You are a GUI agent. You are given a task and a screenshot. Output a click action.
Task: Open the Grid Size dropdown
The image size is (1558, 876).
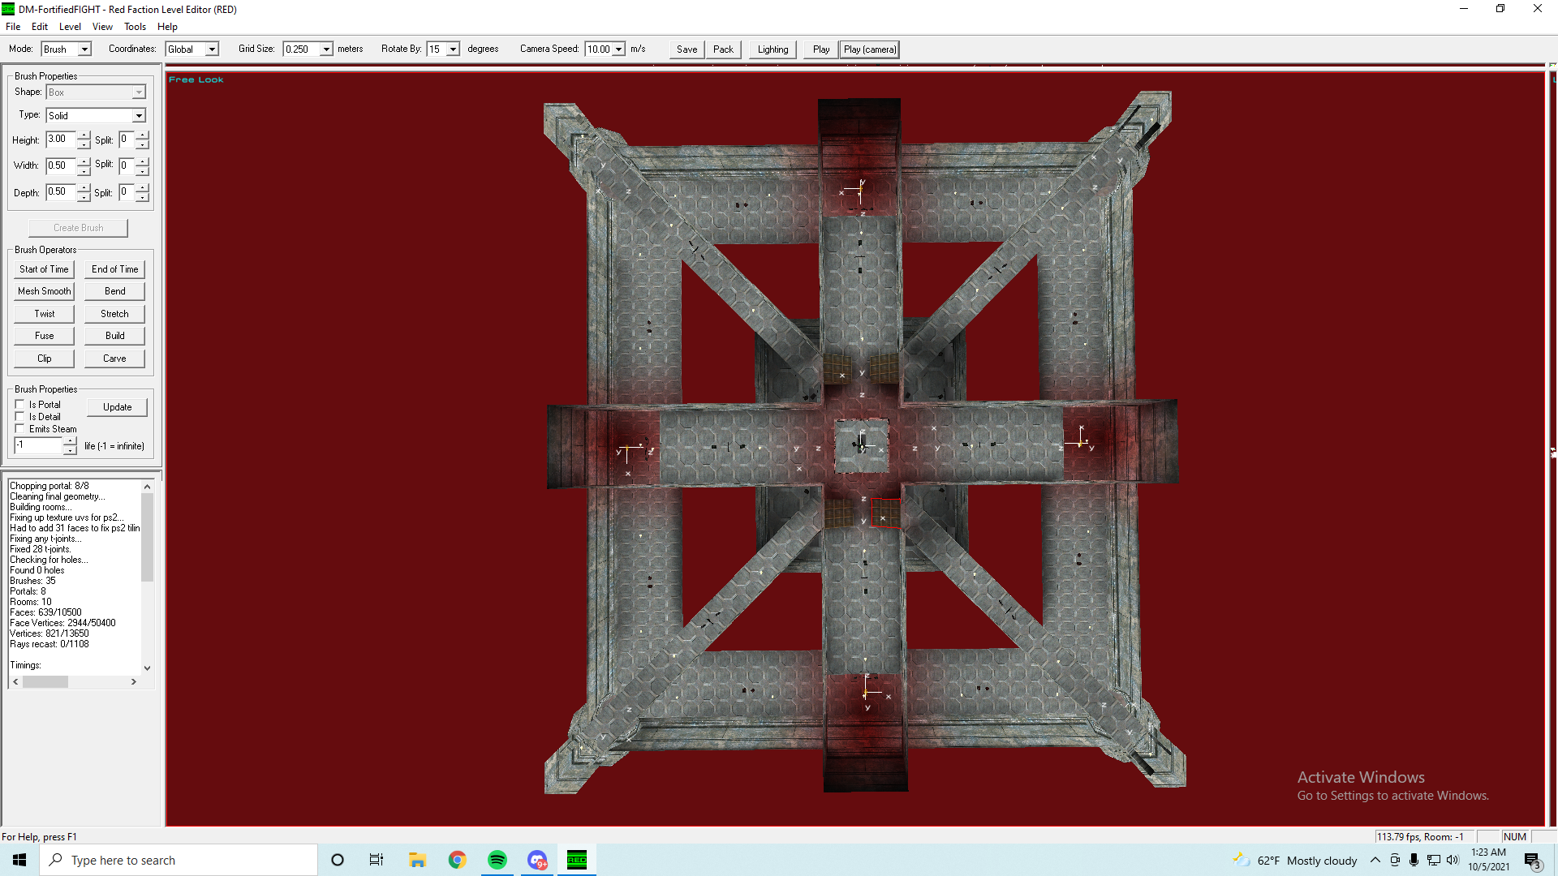[x=326, y=49]
